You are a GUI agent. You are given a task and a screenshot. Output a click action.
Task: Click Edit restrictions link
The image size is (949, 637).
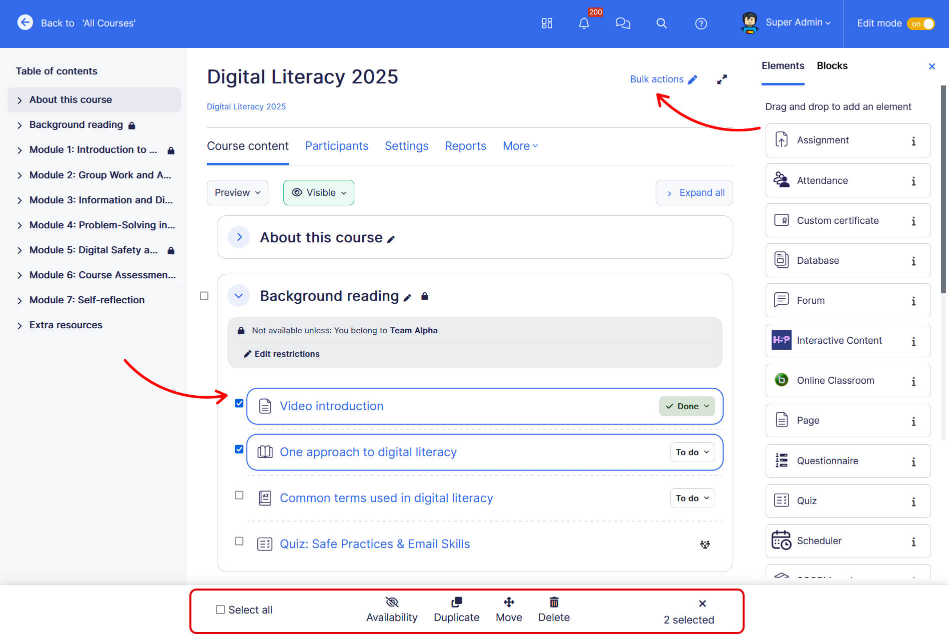pyautogui.click(x=281, y=354)
